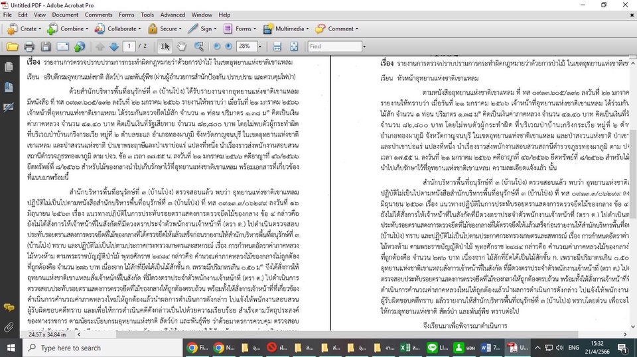Open the Help menu
This screenshot has width=637, height=357.
[224, 15]
